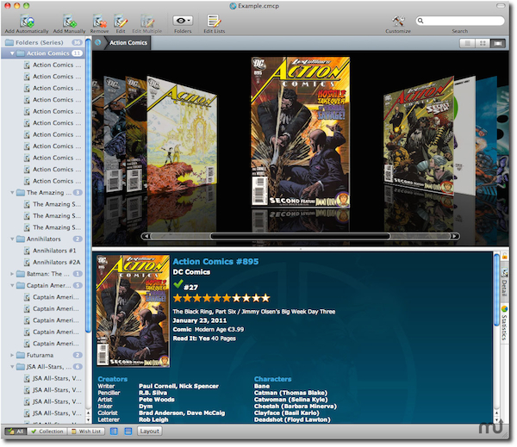Screen dimensions: 517x447
Task: Open the Folders eye dropdown
Action: point(183,21)
